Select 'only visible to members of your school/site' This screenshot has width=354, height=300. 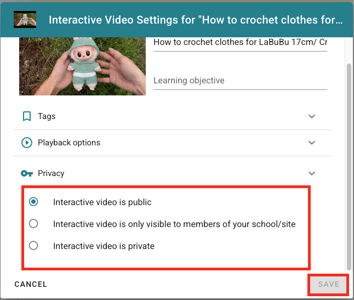[x=33, y=224]
